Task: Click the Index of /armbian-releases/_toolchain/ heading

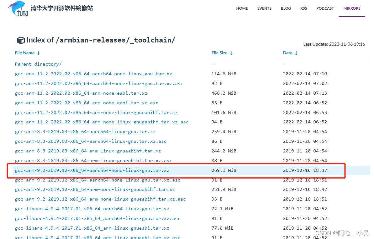Action: (x=101, y=40)
